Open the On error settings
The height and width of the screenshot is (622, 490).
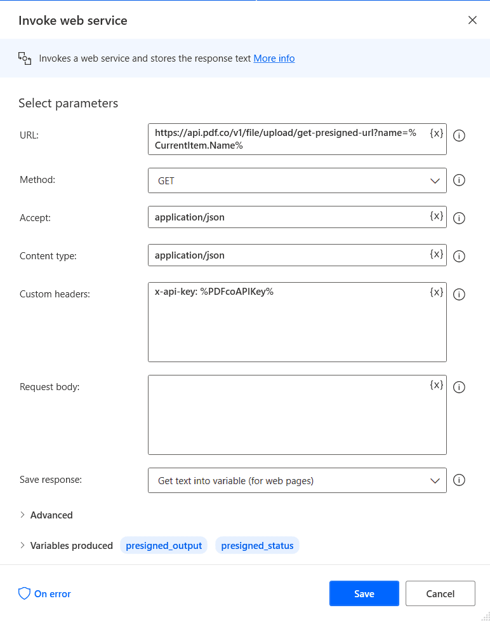(44, 594)
